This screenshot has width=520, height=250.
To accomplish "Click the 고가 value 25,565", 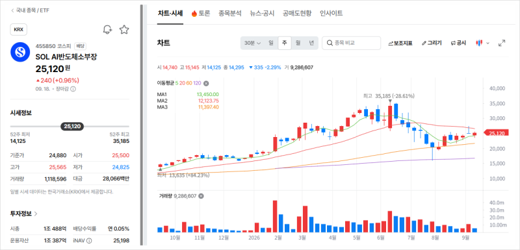I will coord(58,167).
